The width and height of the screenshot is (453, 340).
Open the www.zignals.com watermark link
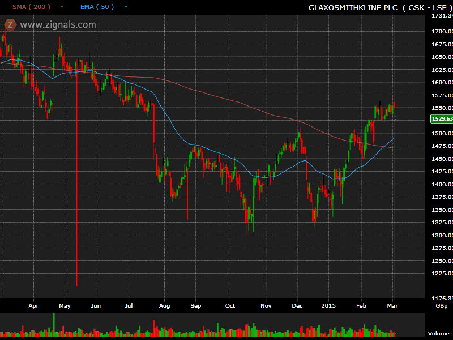(x=58, y=25)
